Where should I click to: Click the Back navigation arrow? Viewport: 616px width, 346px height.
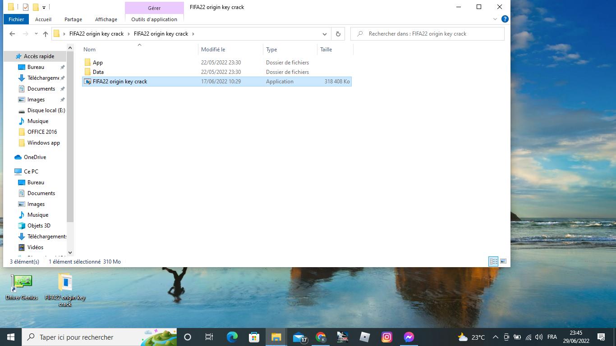[12, 34]
